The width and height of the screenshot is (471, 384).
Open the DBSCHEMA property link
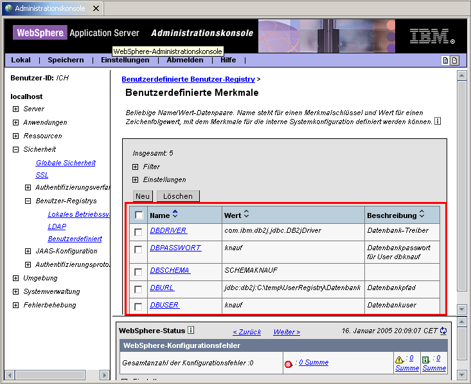tap(170, 270)
